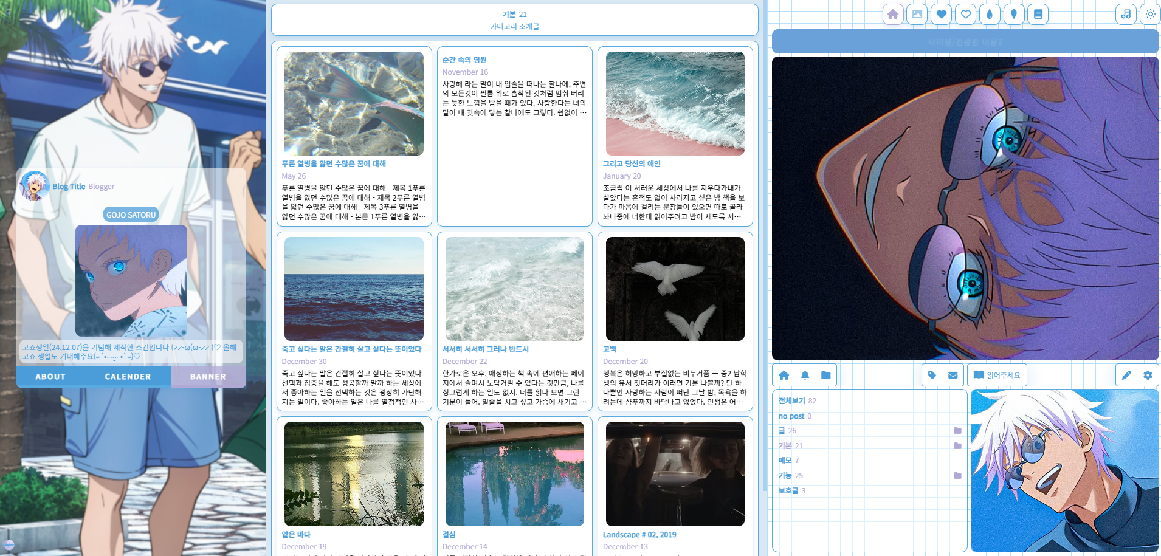Click the home icon below the banner image
Image resolution: width=1161 pixels, height=556 pixels.
point(784,376)
